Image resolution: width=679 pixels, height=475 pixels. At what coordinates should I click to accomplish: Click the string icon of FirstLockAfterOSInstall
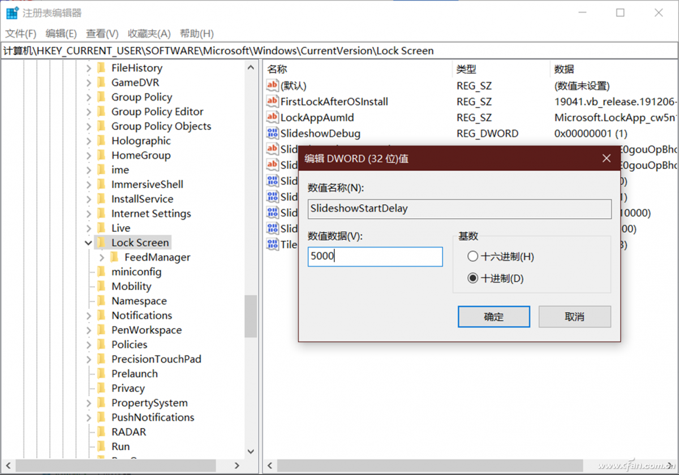[273, 102]
